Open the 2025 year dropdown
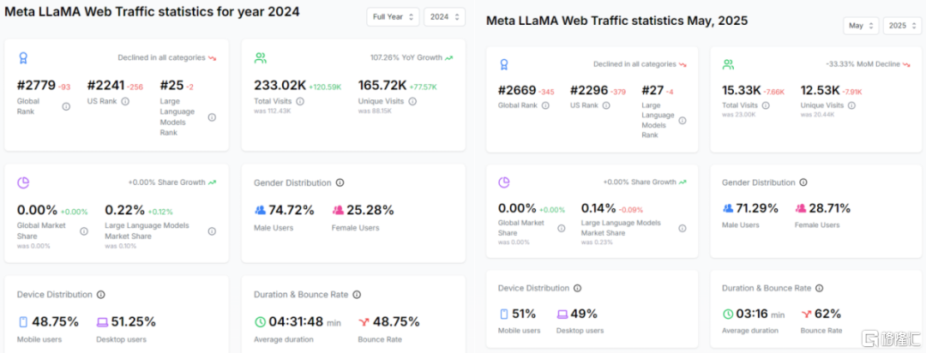926x353 pixels. tap(902, 26)
